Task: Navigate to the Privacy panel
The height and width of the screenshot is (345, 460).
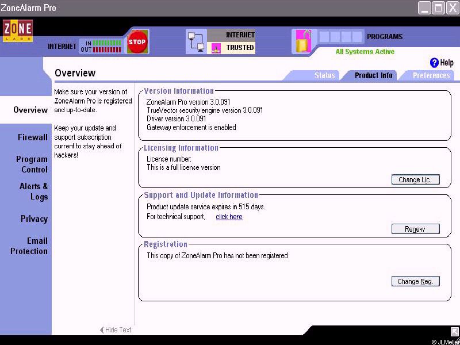Action: (34, 219)
